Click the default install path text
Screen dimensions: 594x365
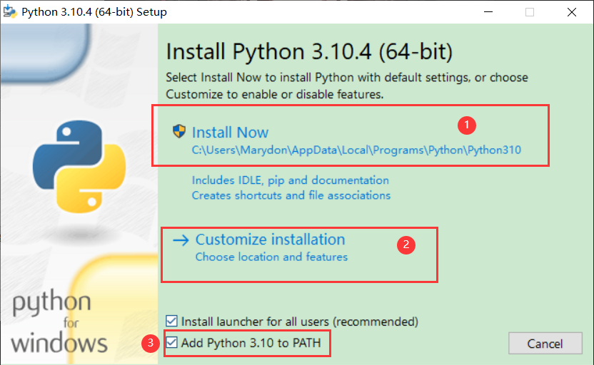click(x=356, y=150)
